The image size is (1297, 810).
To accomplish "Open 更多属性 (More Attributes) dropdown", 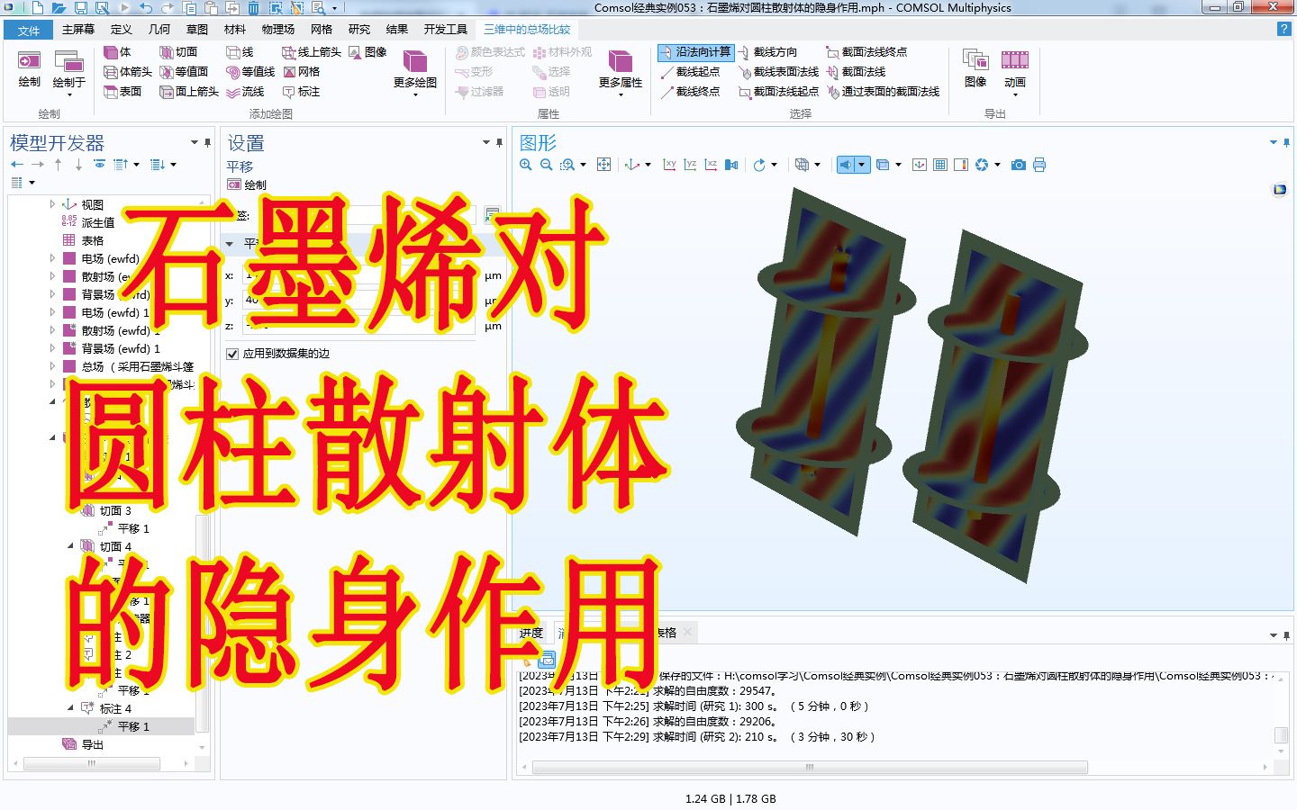I will click(x=621, y=72).
